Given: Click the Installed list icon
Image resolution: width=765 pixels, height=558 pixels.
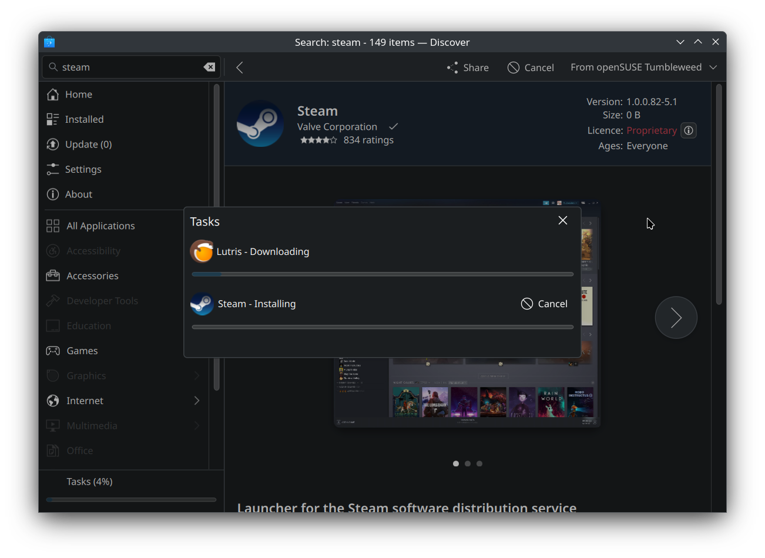Looking at the screenshot, I should coord(53,119).
